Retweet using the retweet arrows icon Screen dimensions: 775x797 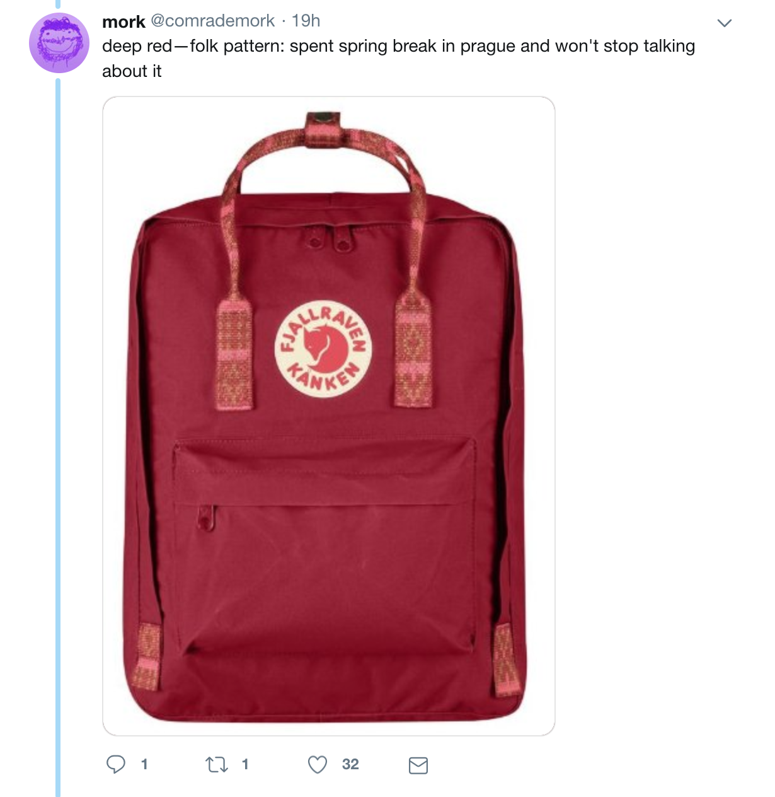tap(216, 765)
